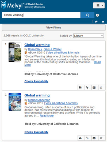107x142 pixels.
Task: Cite result 1 with quote icon
Action: point(80,87)
